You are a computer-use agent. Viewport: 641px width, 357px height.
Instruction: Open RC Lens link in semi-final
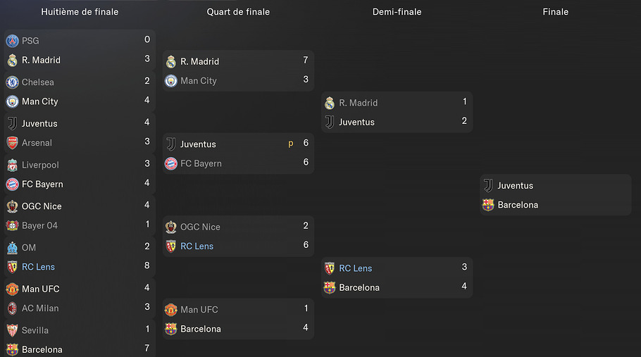click(x=355, y=268)
